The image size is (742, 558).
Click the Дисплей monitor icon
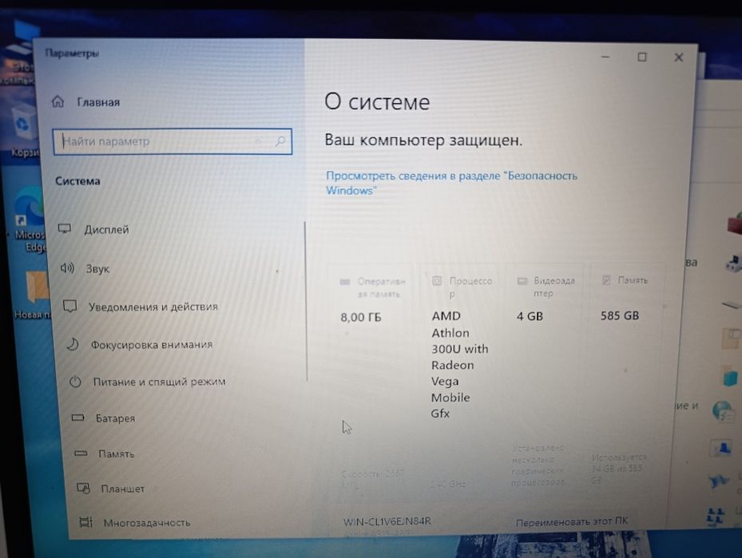tap(65, 229)
